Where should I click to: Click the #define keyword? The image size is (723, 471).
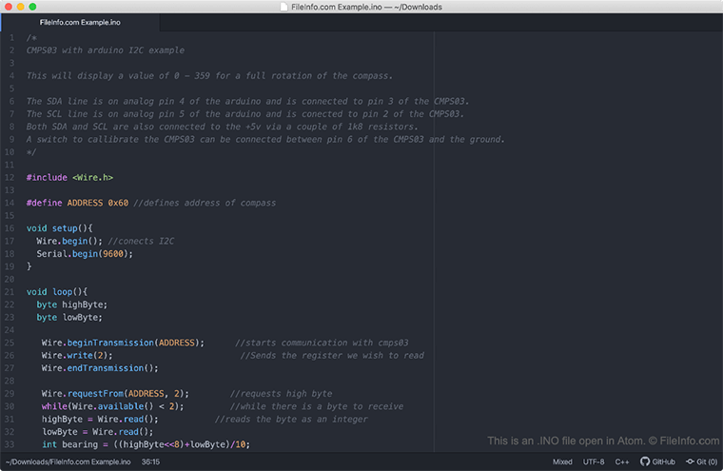pyautogui.click(x=45, y=203)
